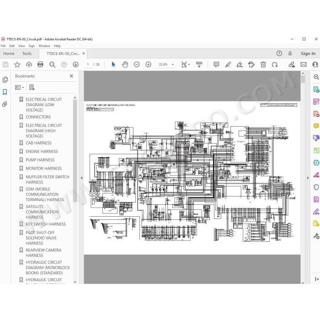Image resolution: width=320 pixels, height=320 pixels.
Task: Click the Print file icon
Action: 40,64
